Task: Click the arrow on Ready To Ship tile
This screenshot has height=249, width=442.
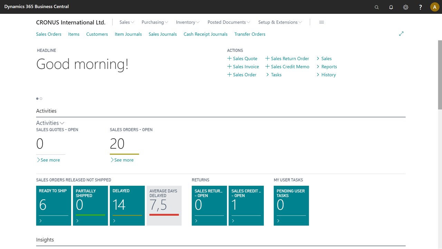Action: tap(40, 221)
